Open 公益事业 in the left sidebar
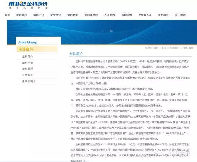 [27, 75]
